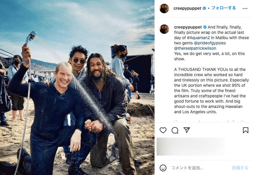Viewport: 253px width, 175px height.
Task: Open comments with the speech bubble icon
Action: coord(175,130)
